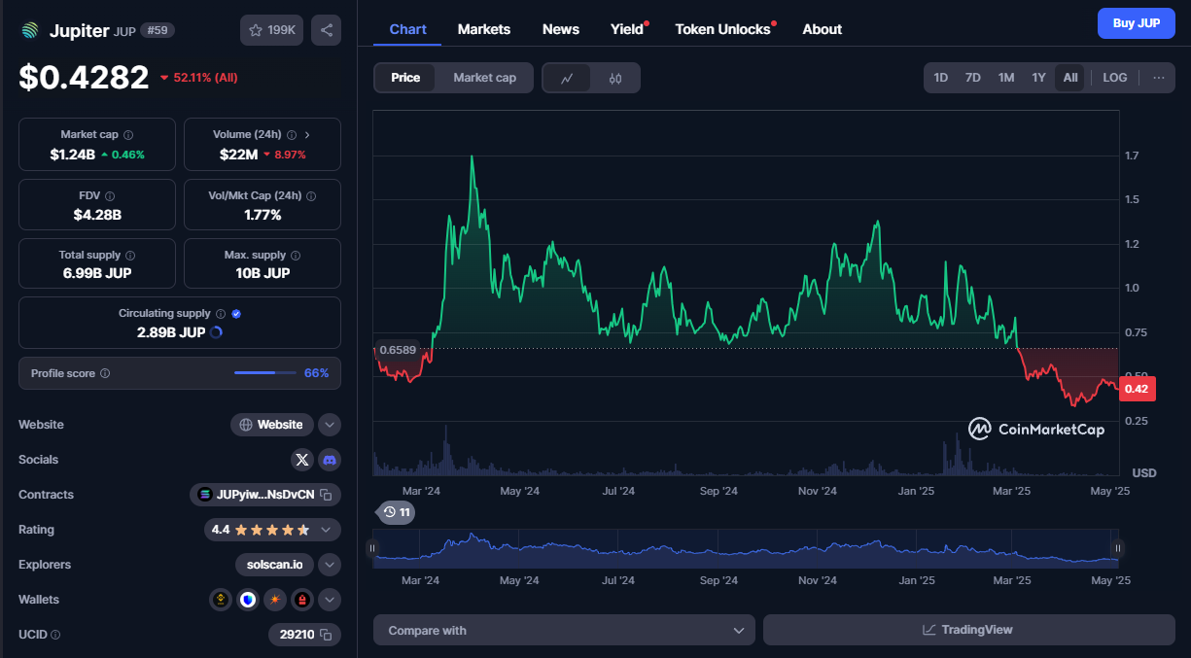
Task: Open the three-dot chart options menu
Action: (x=1158, y=78)
